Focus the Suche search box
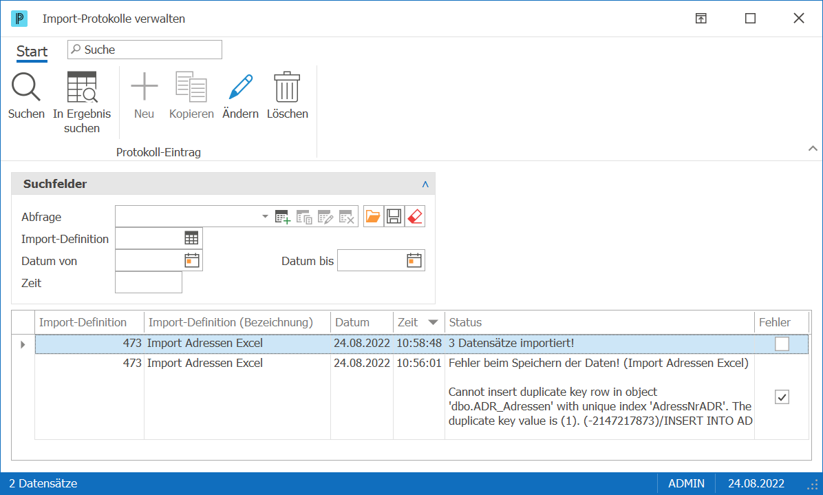823x495 pixels. [145, 50]
